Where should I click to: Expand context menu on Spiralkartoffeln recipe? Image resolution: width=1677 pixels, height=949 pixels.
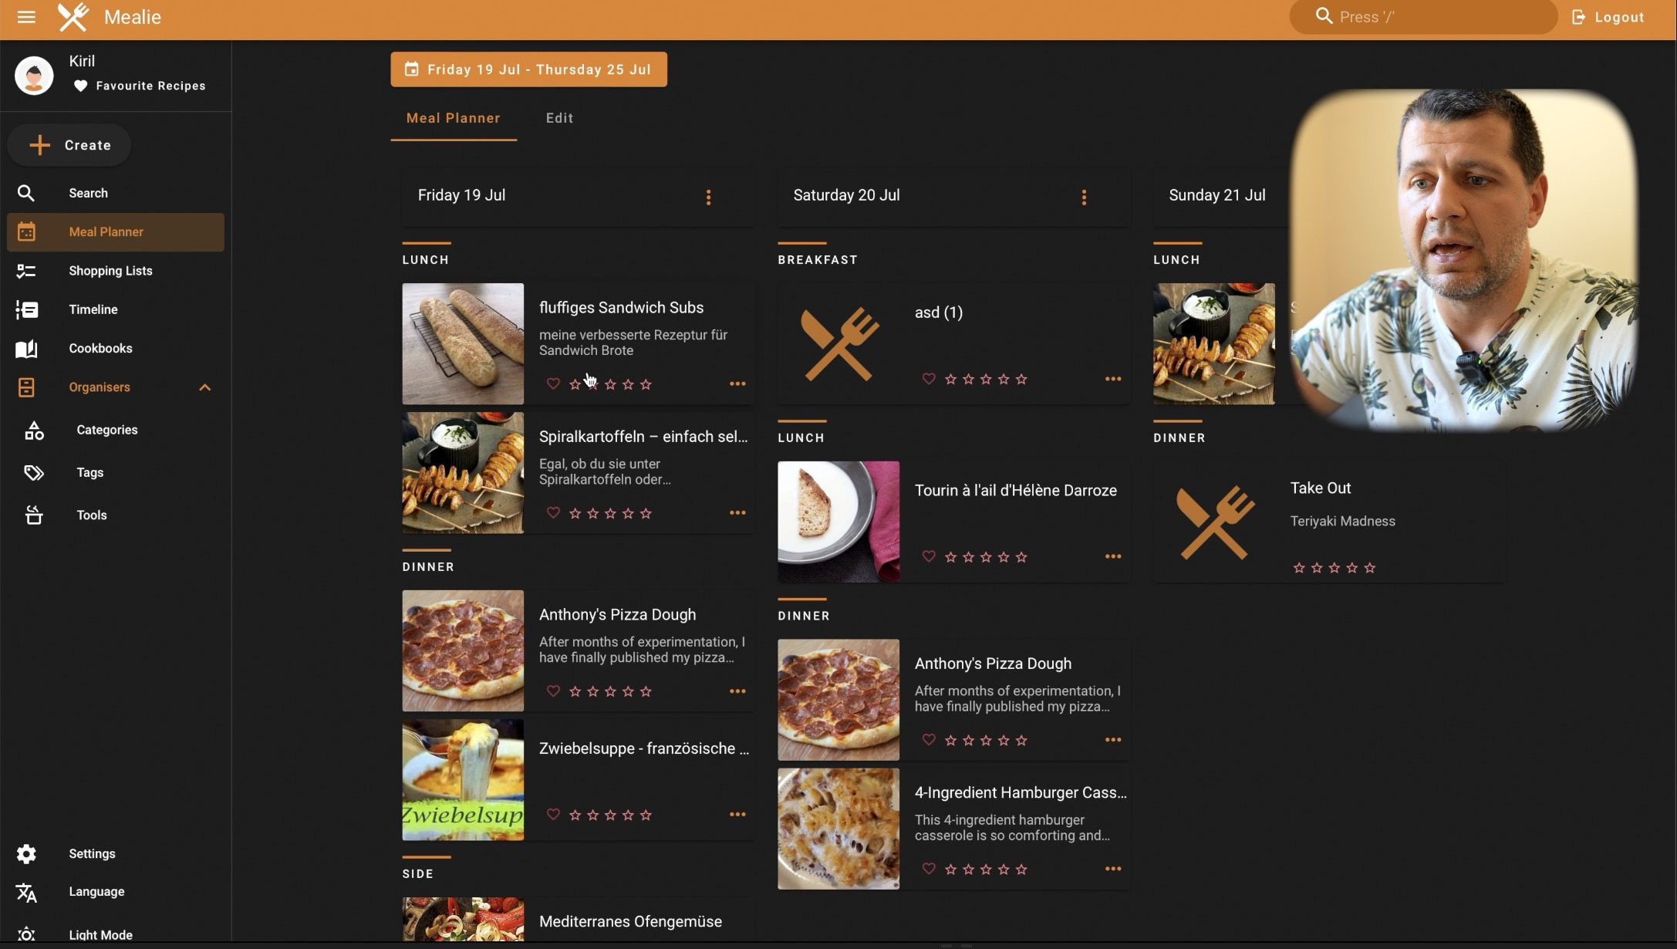tap(737, 514)
